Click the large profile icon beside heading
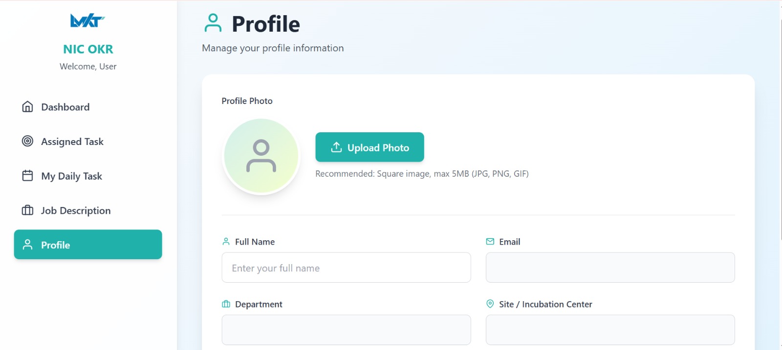The height and width of the screenshot is (350, 782). click(213, 23)
